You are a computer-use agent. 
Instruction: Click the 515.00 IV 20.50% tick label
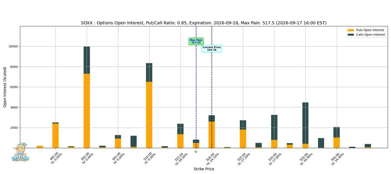tap(181, 158)
